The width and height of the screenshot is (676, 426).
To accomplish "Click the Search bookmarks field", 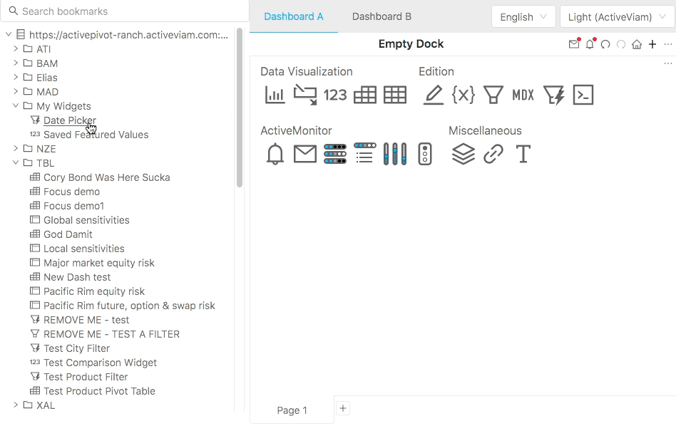I will pyautogui.click(x=125, y=11).
